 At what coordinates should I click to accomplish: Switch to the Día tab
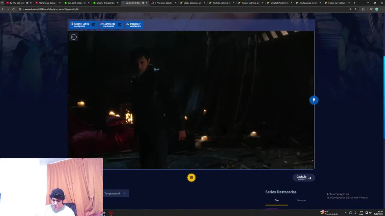[276, 200]
